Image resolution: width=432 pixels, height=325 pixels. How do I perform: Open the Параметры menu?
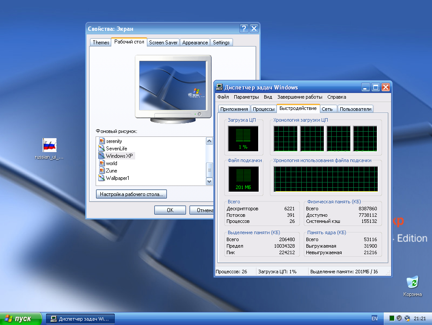tap(246, 97)
